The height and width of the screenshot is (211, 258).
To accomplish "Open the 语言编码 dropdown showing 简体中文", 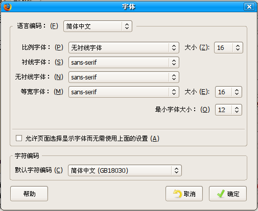I will (x=98, y=26).
